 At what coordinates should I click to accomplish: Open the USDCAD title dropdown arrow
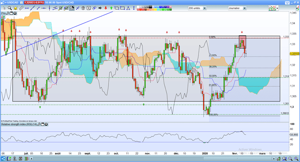(6, 3)
